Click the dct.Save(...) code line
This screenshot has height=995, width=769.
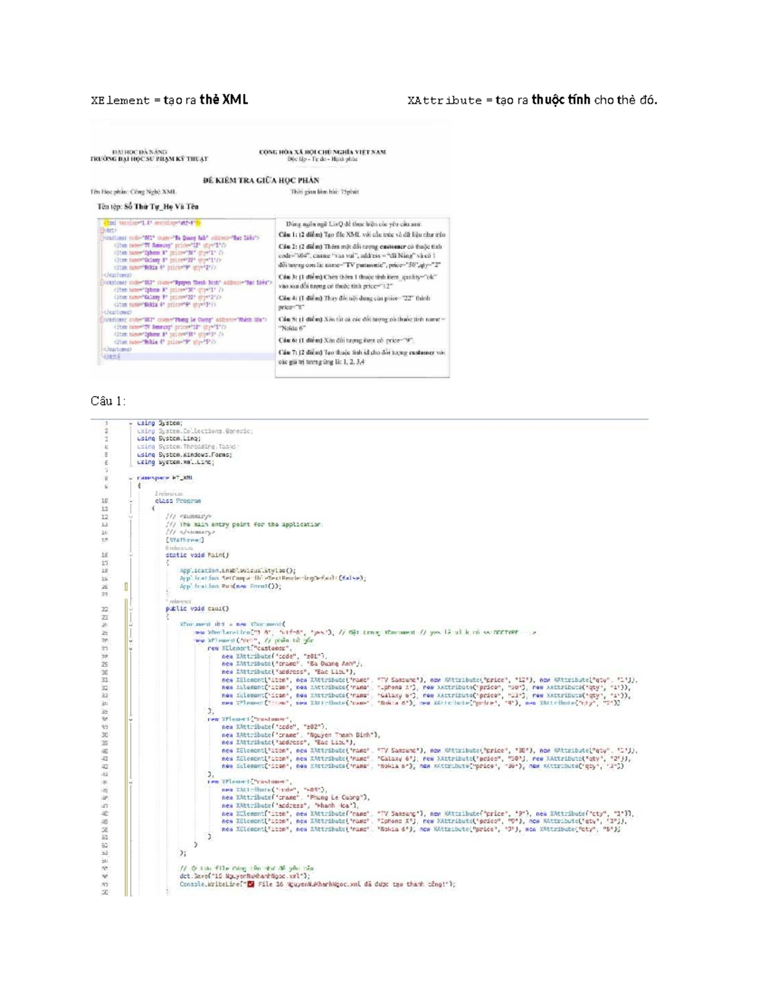(x=245, y=876)
